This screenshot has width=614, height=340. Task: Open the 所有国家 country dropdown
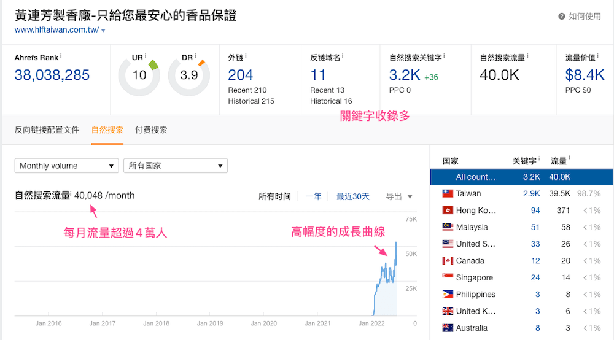coord(176,166)
